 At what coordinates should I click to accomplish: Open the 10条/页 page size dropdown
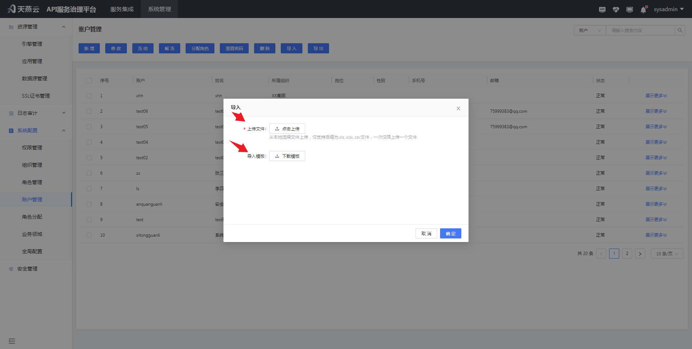click(x=666, y=254)
